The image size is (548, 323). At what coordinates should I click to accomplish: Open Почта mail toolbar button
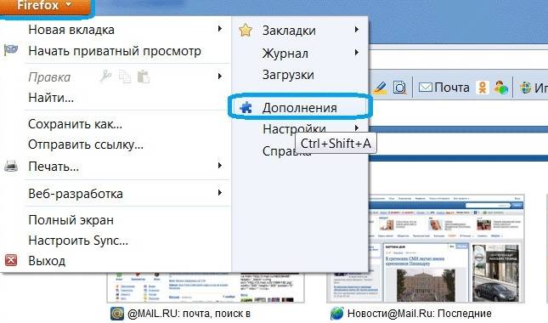pos(443,88)
